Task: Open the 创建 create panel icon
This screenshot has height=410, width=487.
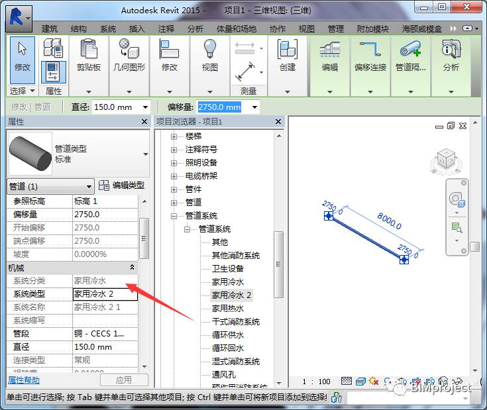Action: pos(288,49)
